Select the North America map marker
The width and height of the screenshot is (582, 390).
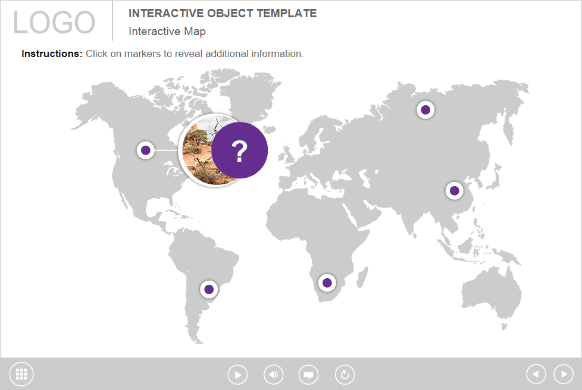click(146, 150)
